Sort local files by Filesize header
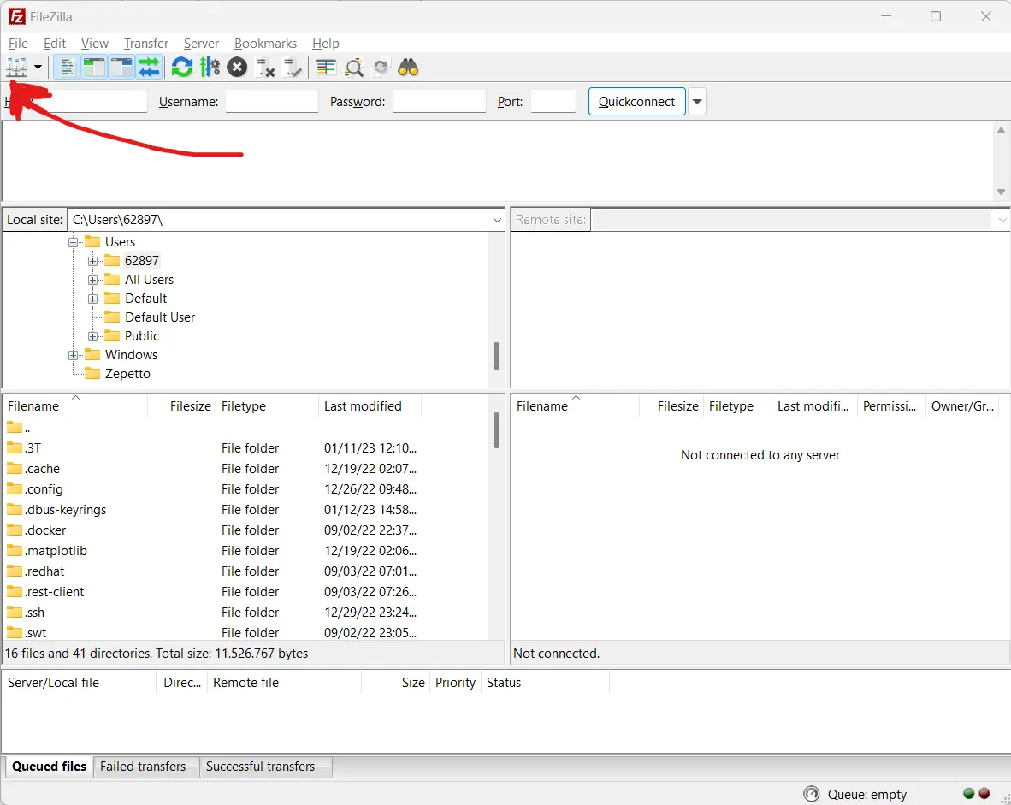Viewport: 1011px width, 805px height. click(182, 405)
